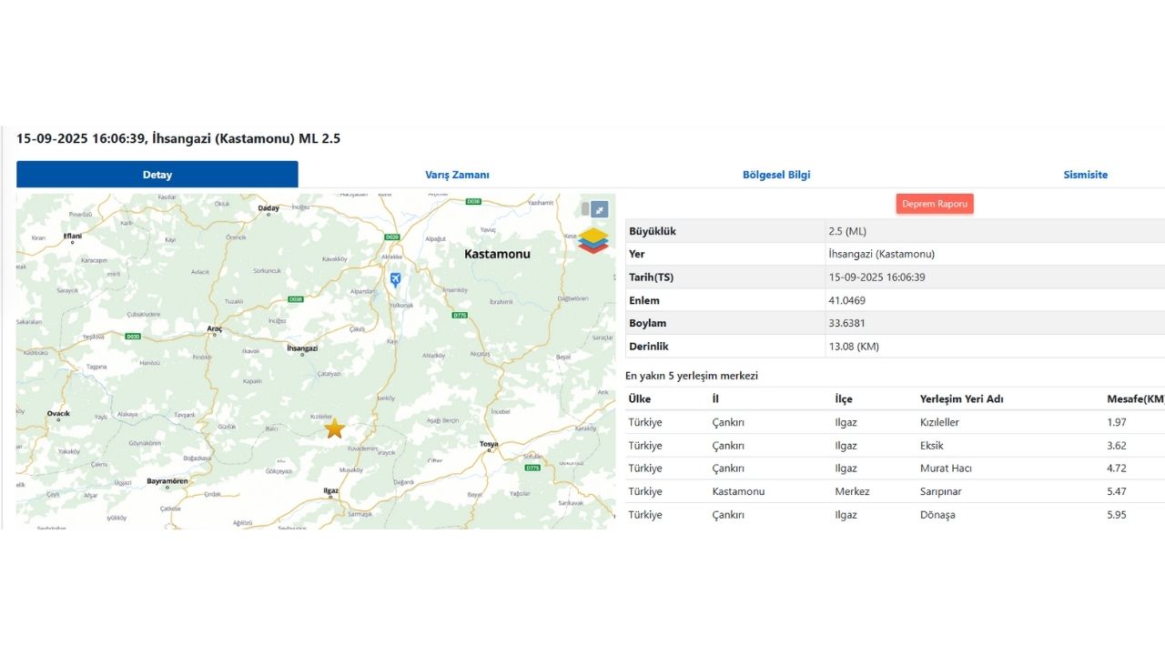1165x655 pixels.
Task: Click the earthquake epicenter star marker
Action: point(335,428)
